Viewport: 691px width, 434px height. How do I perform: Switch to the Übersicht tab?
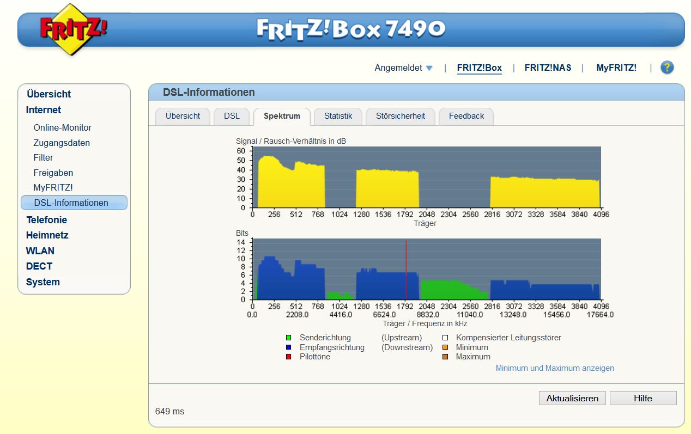pos(183,117)
